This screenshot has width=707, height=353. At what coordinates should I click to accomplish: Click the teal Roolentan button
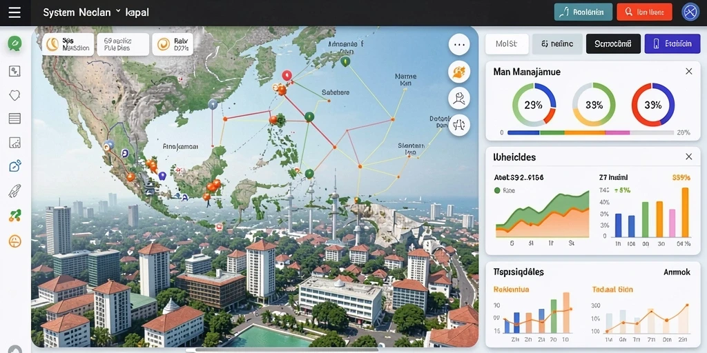coord(583,12)
